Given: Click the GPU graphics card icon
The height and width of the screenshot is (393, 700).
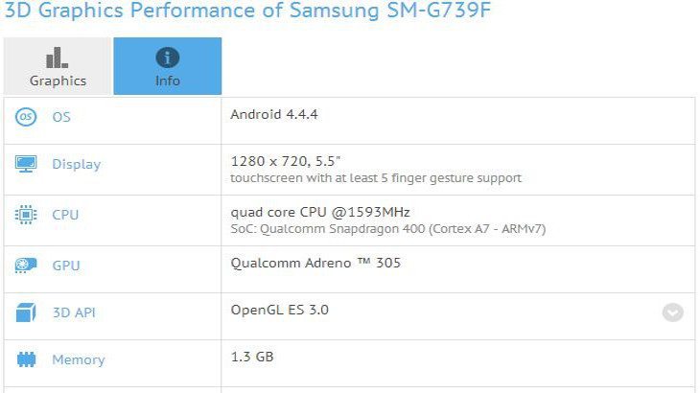Looking at the screenshot, I should [26, 266].
